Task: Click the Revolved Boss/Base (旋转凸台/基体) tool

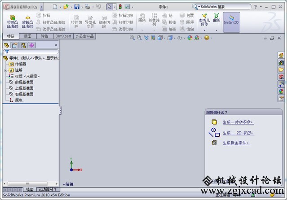Action: (28, 22)
